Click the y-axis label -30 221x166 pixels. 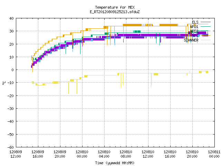click(11, 109)
